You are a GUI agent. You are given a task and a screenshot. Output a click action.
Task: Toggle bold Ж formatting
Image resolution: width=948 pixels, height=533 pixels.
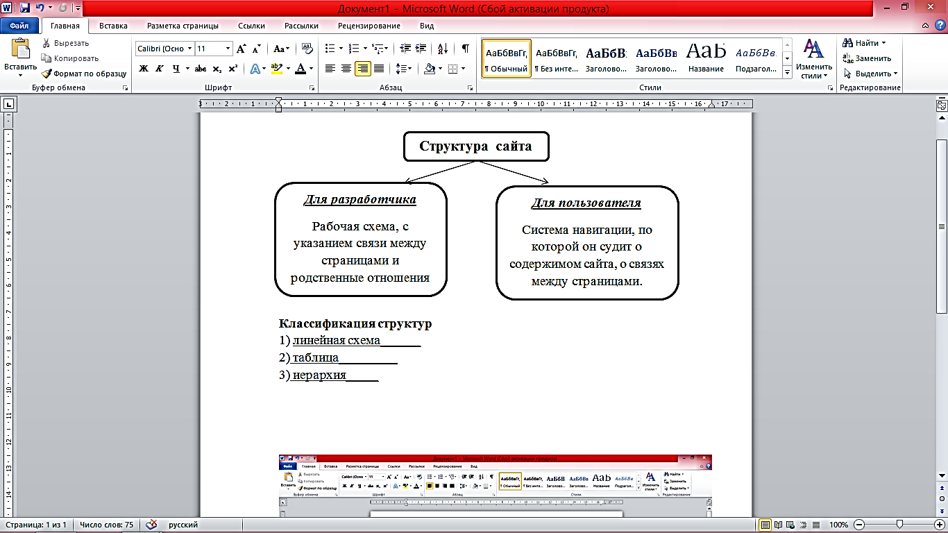pyautogui.click(x=144, y=69)
